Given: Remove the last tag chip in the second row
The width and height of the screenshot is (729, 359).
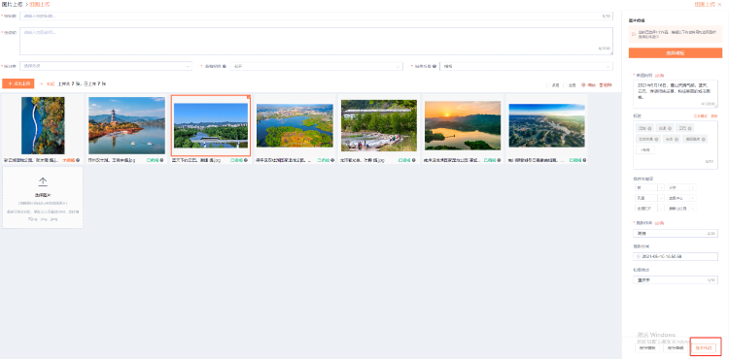Looking at the screenshot, I should (x=704, y=139).
